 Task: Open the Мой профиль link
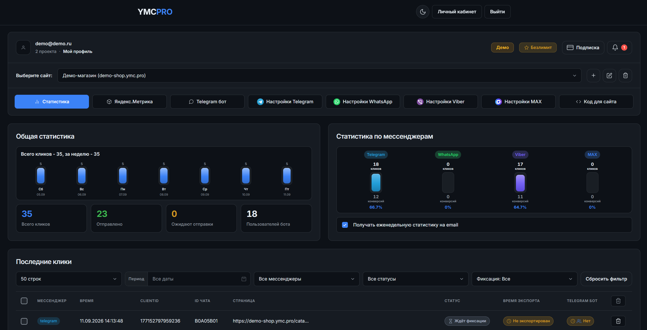pyautogui.click(x=78, y=52)
